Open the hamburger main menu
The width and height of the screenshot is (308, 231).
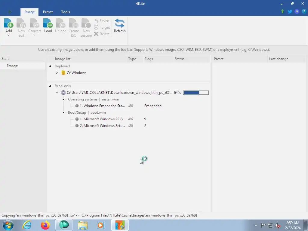9,12
